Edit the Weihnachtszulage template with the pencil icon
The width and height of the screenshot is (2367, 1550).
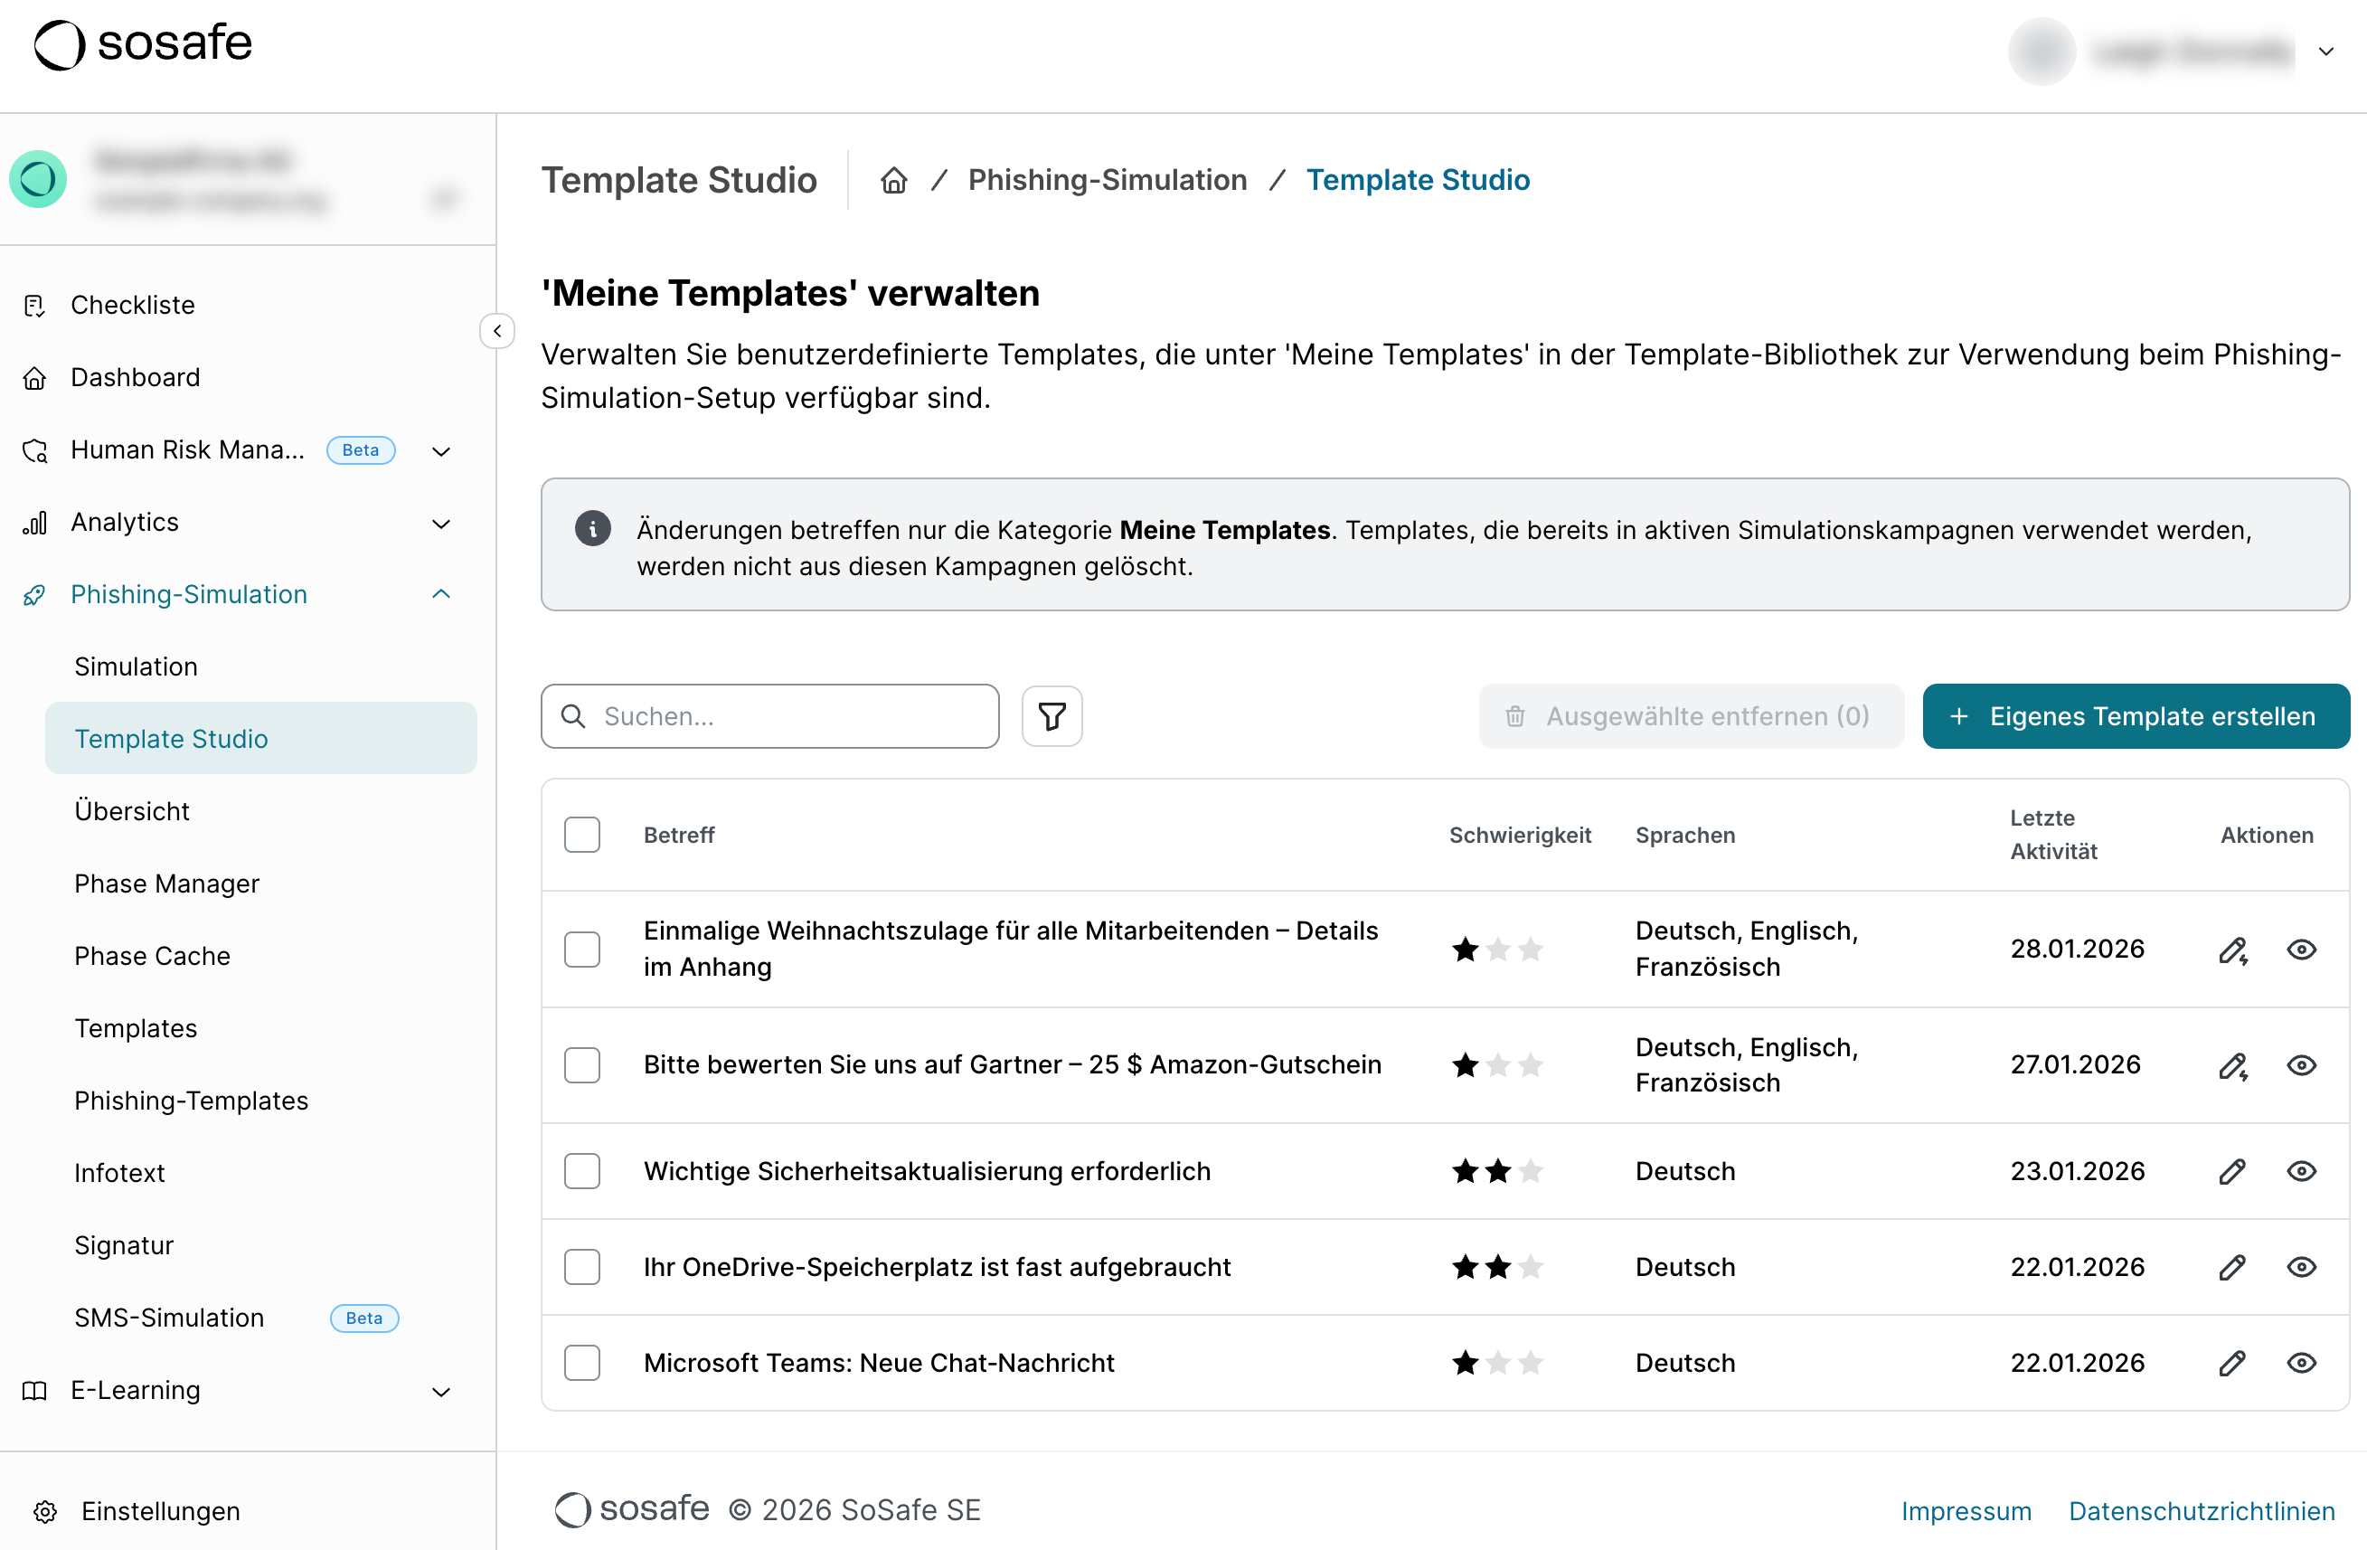tap(2231, 950)
